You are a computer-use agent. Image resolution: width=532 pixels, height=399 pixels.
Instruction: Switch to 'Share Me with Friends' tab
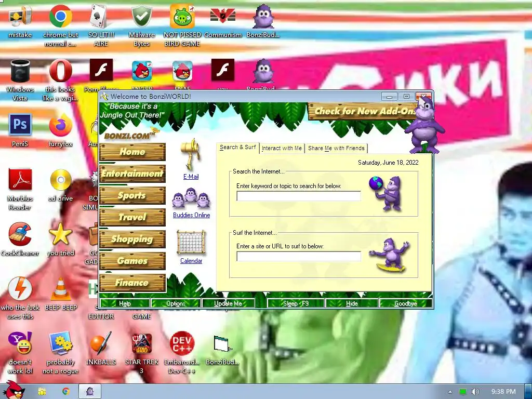(336, 148)
